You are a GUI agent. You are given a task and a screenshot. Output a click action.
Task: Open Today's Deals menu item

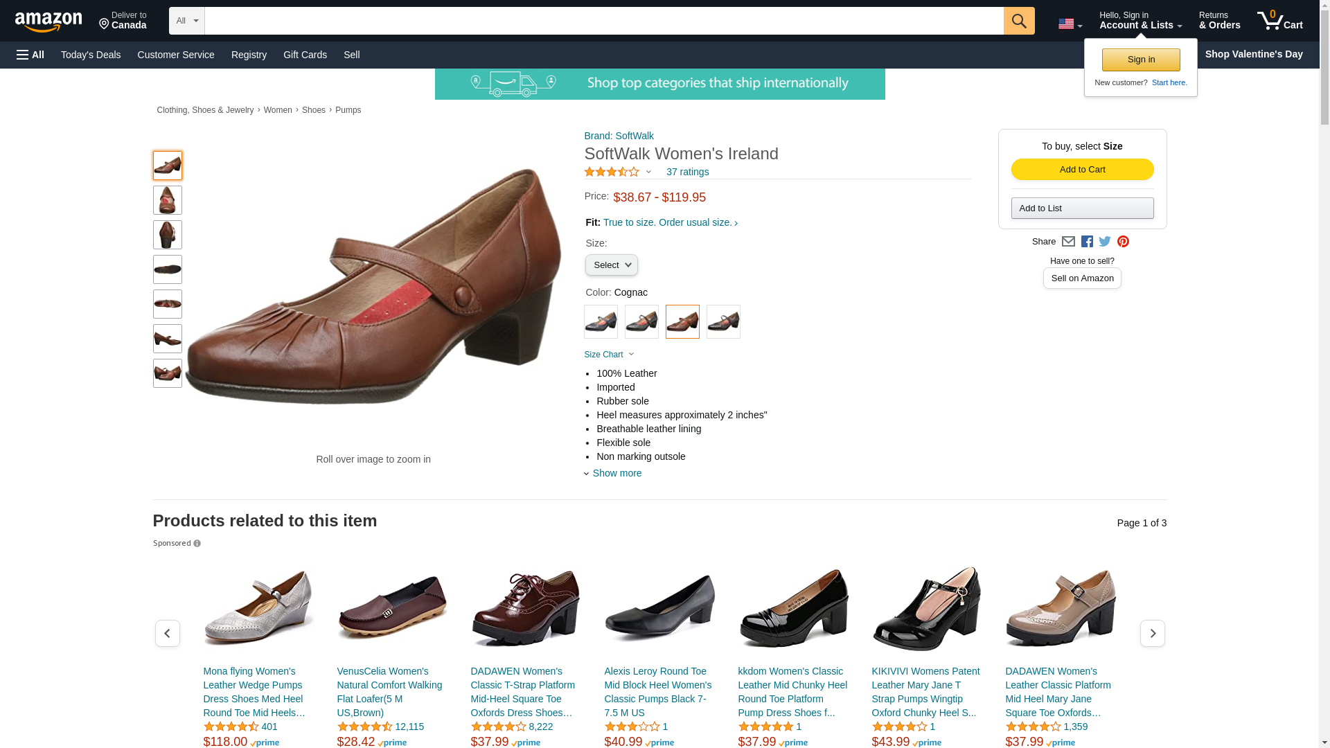[x=91, y=55]
